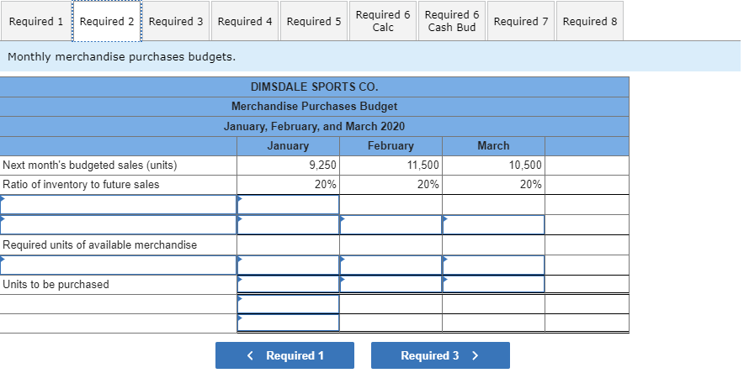744x373 pixels.
Task: Click 'January, February, and March 2020' heading
Action: (315, 126)
